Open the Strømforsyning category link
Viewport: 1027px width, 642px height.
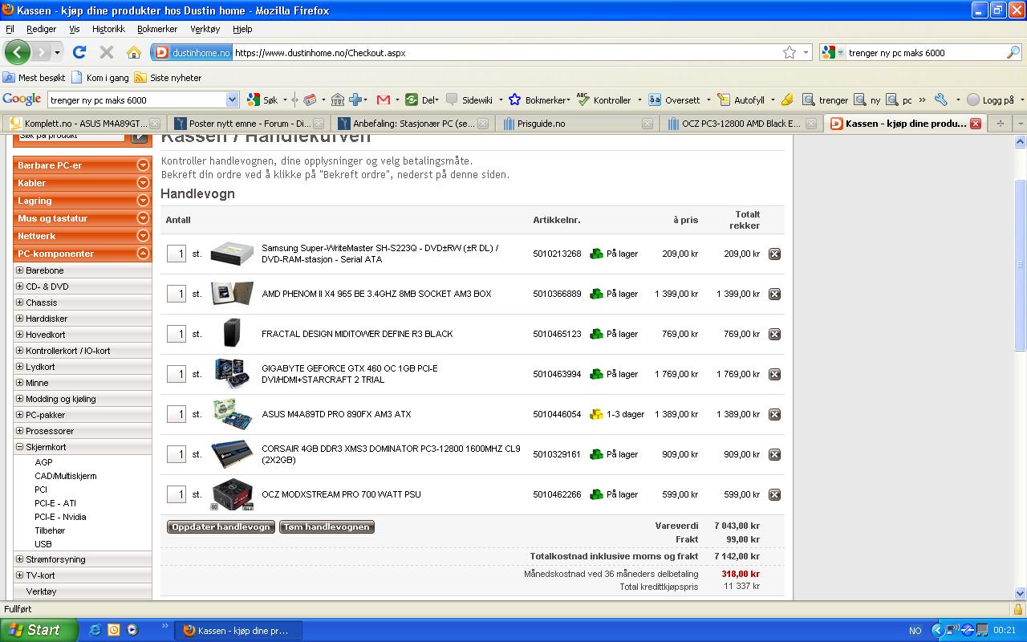[55, 559]
